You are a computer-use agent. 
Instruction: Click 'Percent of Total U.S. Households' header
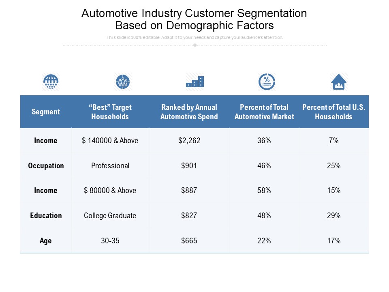(x=333, y=112)
